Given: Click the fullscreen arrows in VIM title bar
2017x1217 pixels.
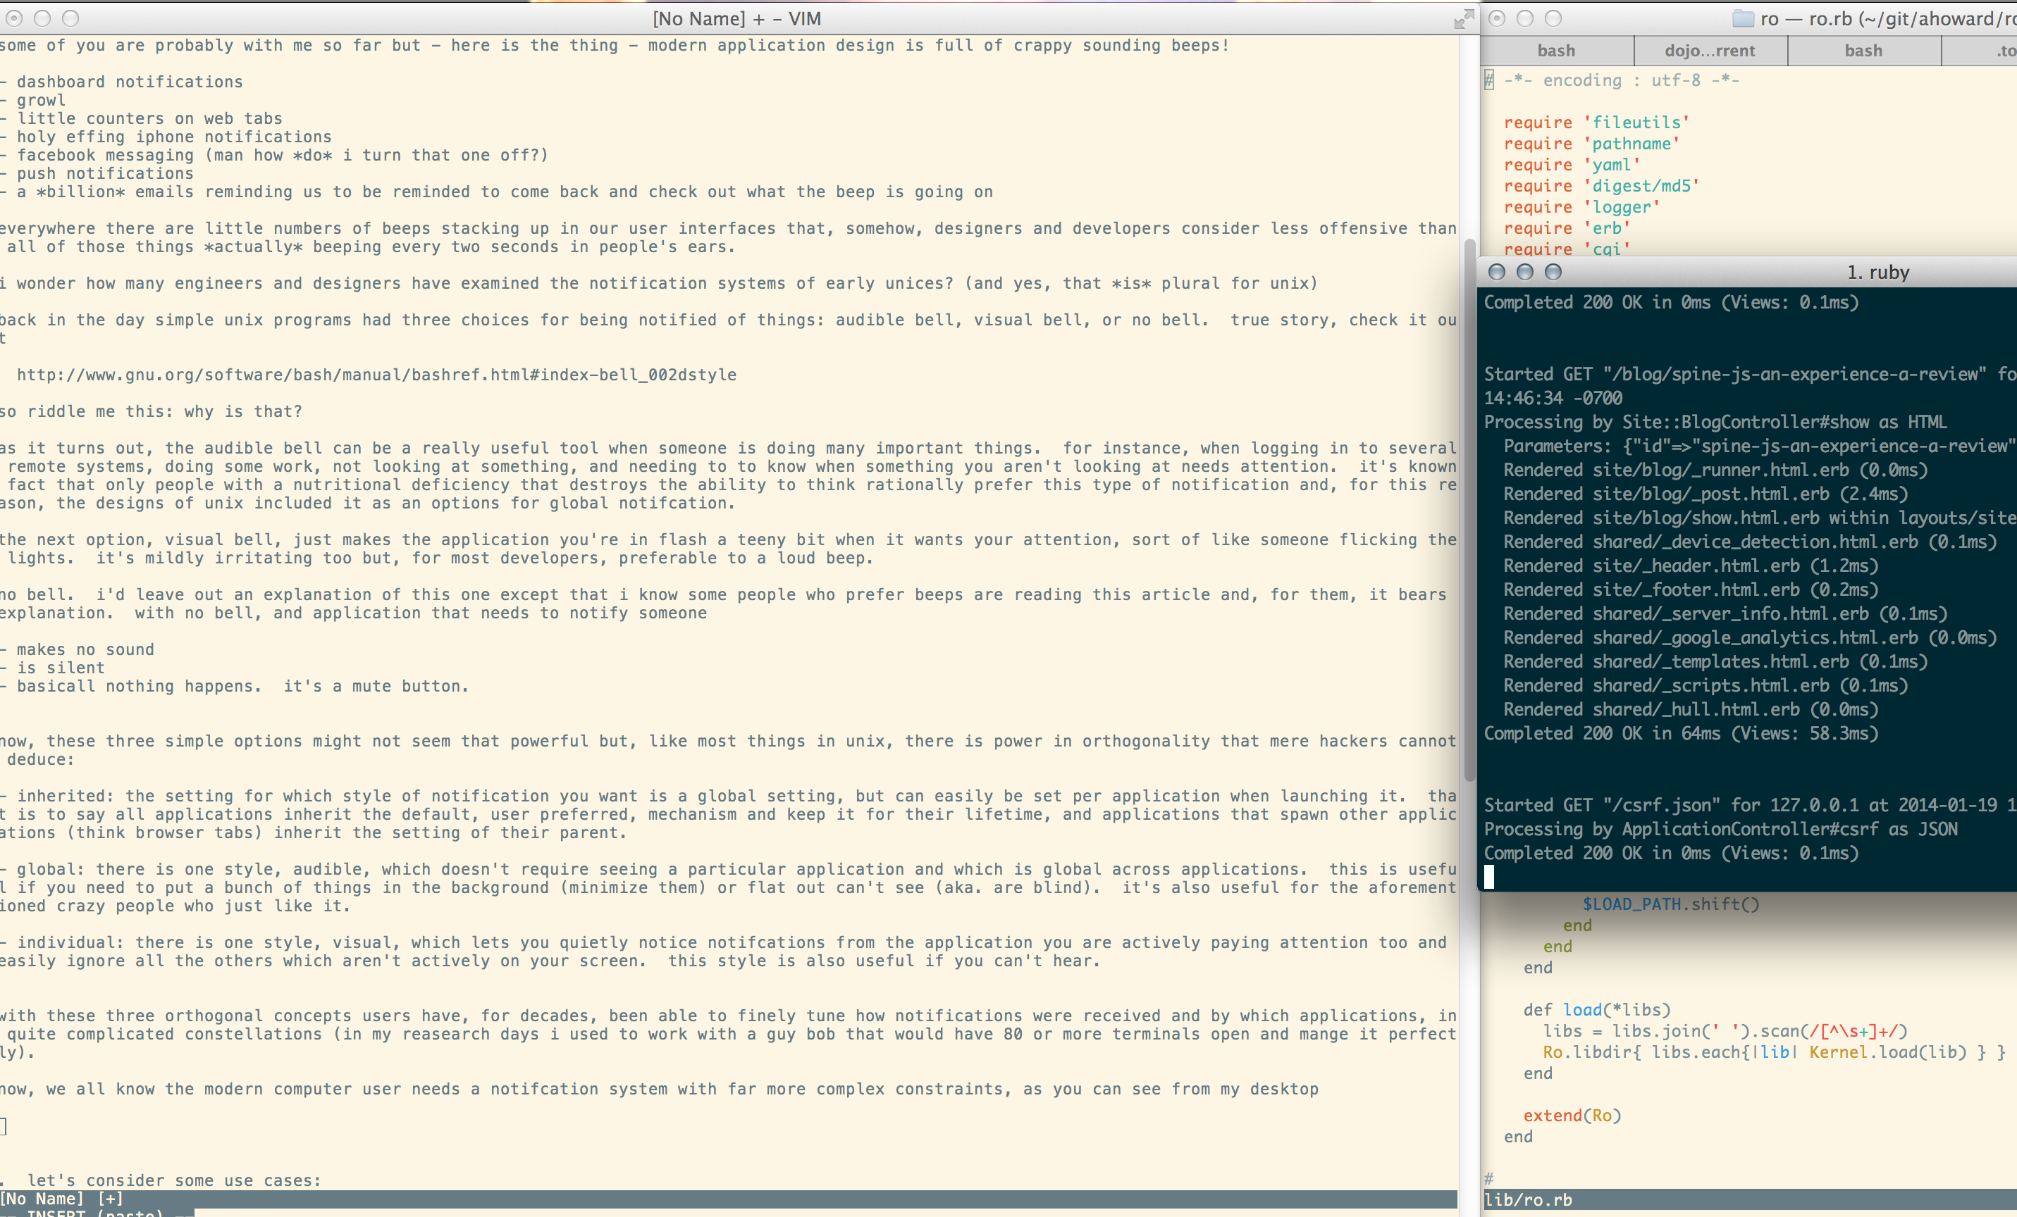Looking at the screenshot, I should pos(1464,19).
